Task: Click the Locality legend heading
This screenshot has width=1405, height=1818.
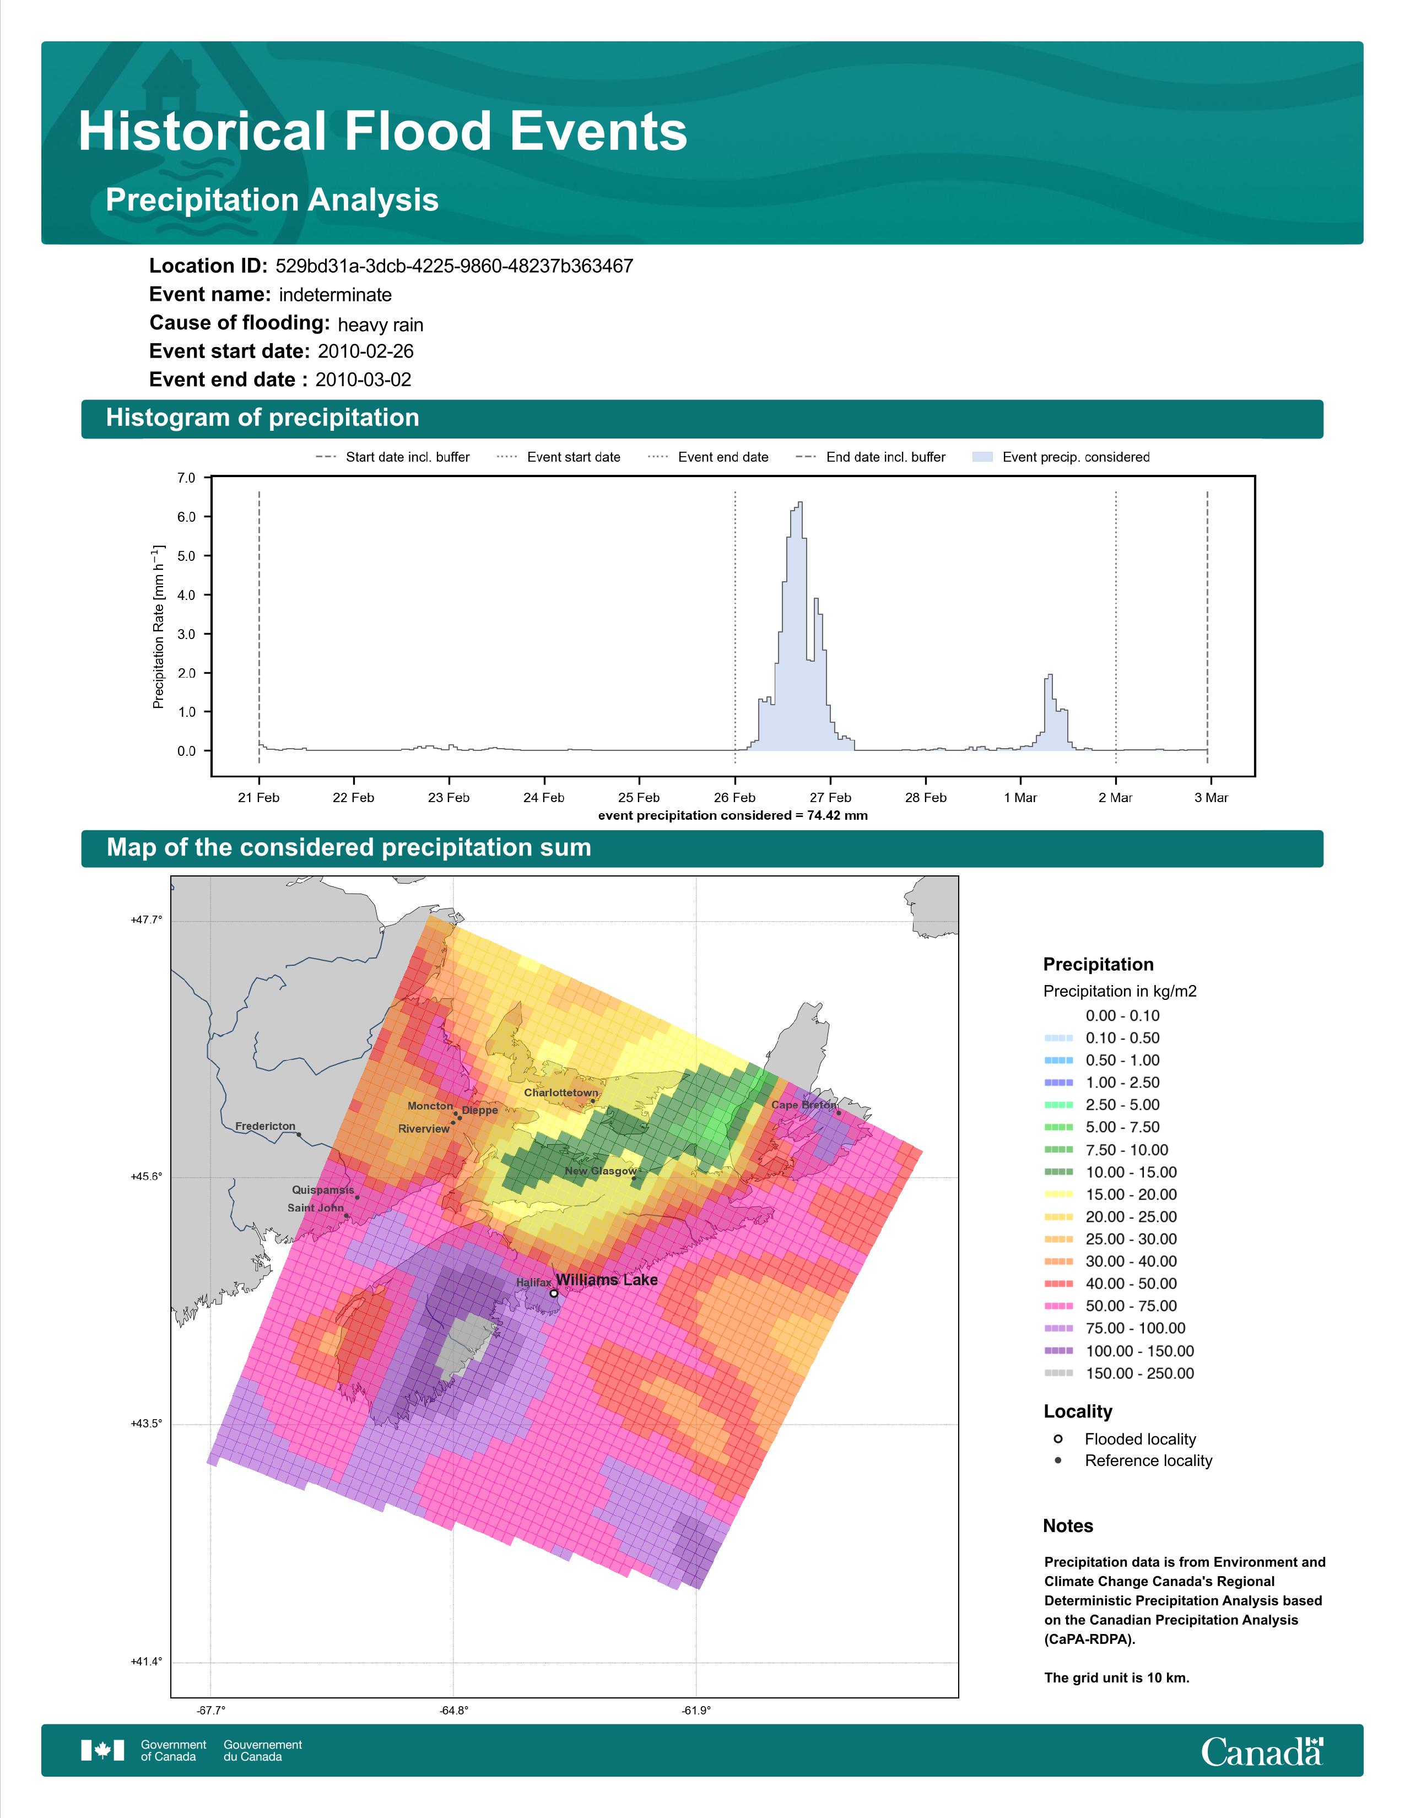Action: click(x=1078, y=1411)
